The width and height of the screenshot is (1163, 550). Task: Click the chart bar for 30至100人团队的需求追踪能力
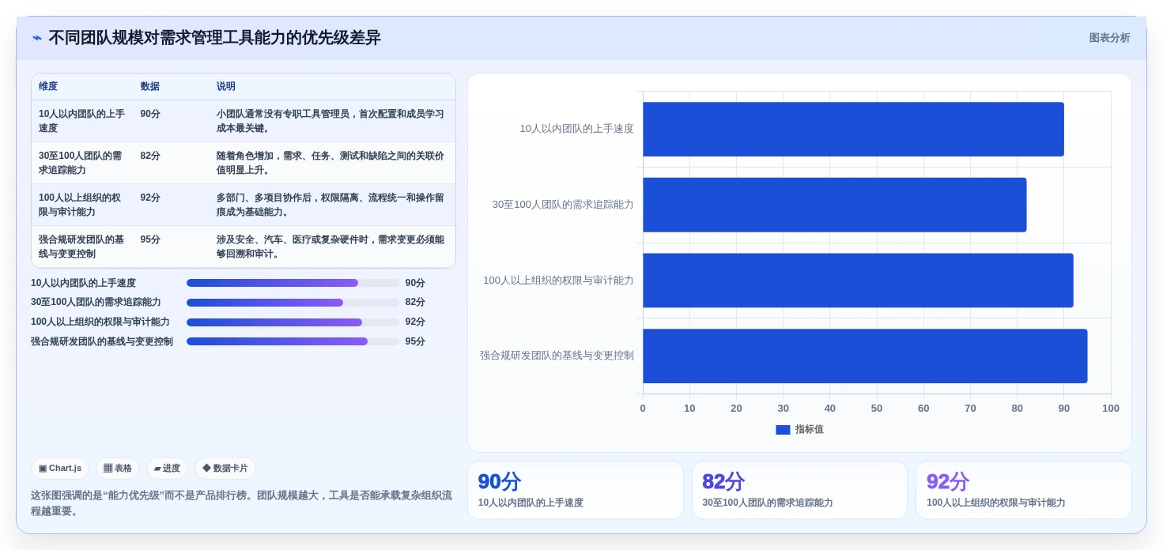(x=834, y=205)
